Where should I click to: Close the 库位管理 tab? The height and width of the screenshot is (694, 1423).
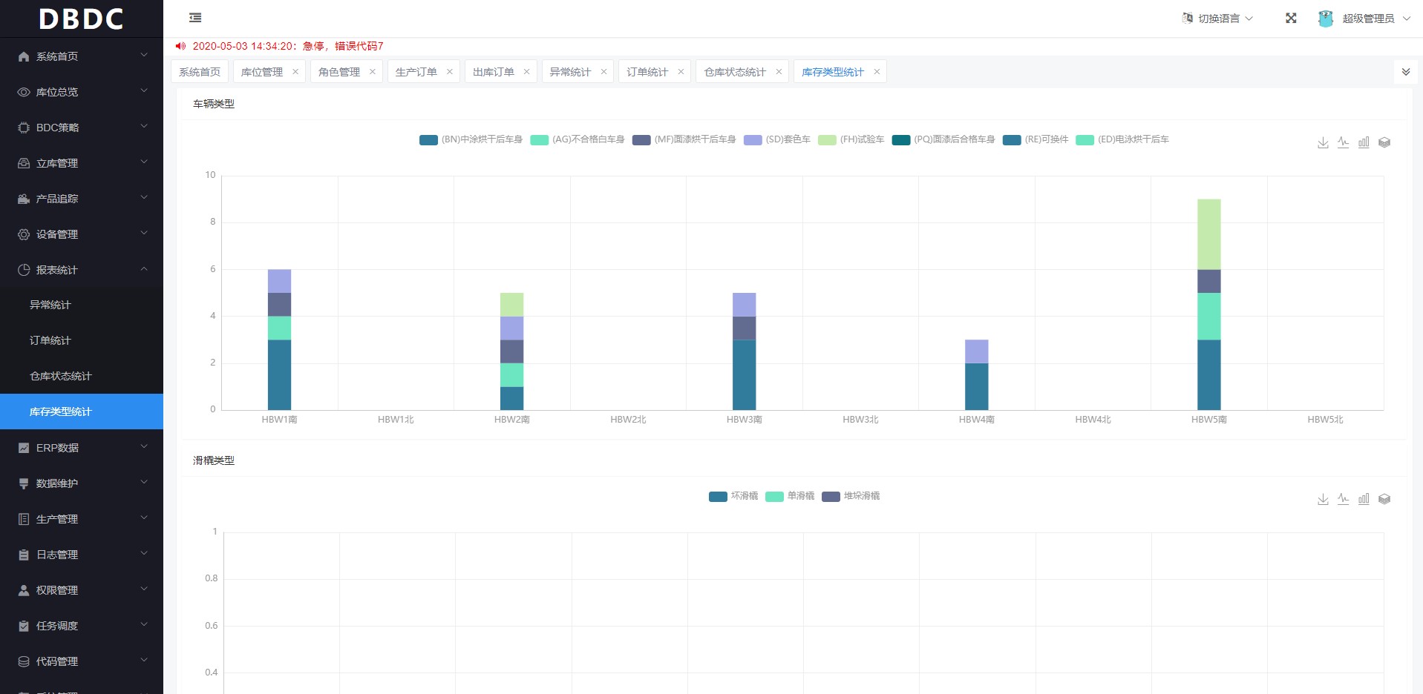point(295,72)
